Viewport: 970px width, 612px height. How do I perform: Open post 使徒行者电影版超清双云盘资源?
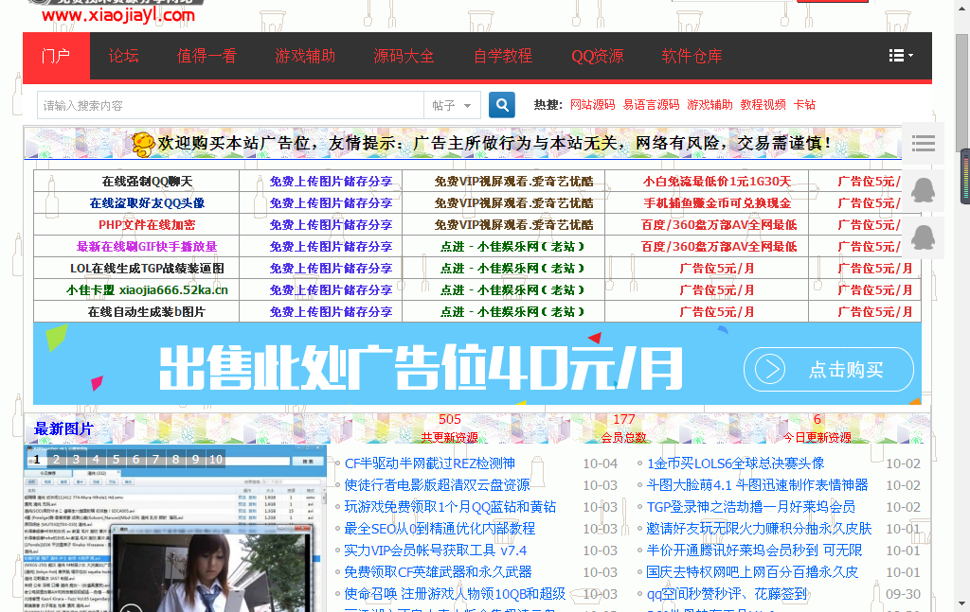pyautogui.click(x=438, y=485)
